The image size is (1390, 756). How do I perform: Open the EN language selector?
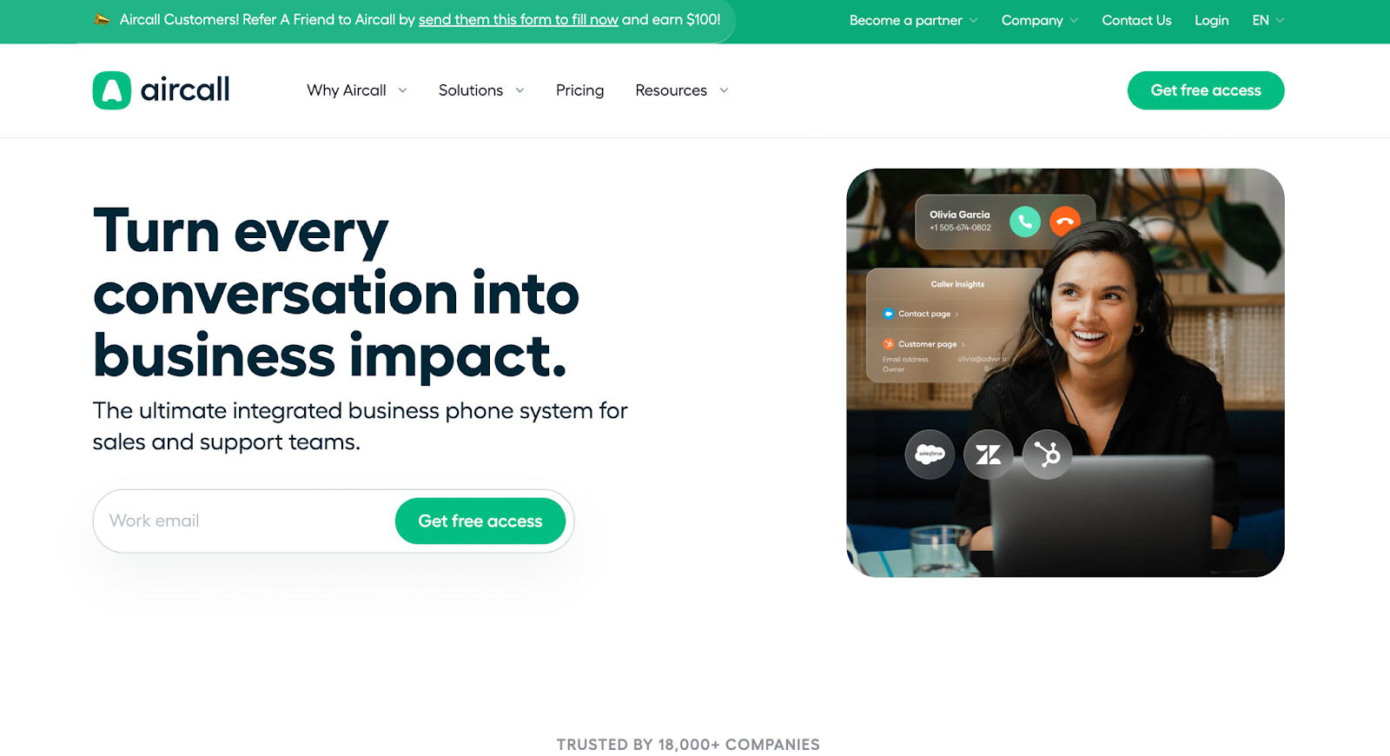(x=1268, y=20)
